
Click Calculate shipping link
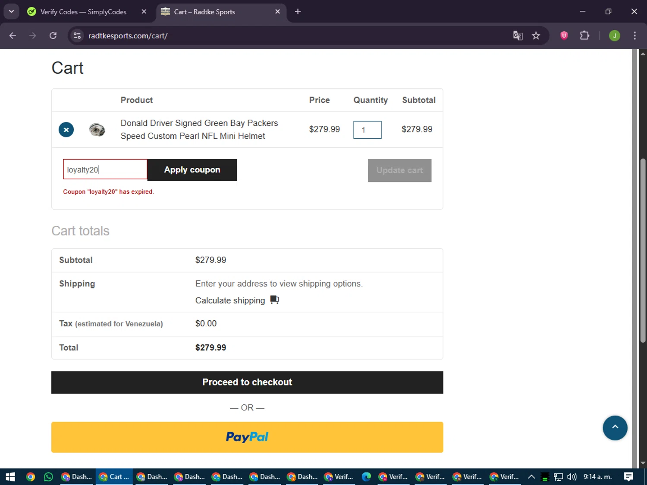(x=230, y=300)
